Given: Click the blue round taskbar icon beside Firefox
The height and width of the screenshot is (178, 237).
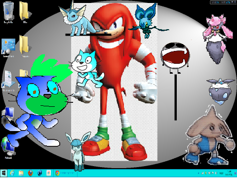Looking at the screenshot, I should 39,173.
